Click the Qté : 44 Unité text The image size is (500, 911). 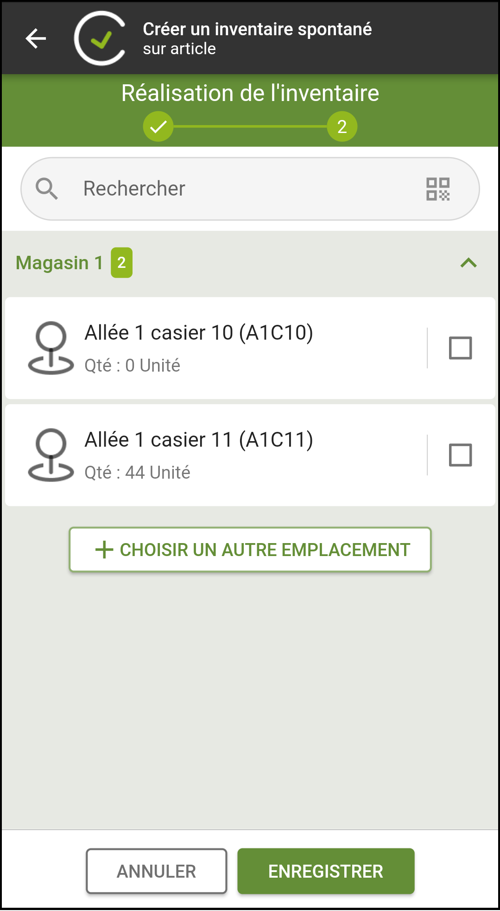click(137, 473)
